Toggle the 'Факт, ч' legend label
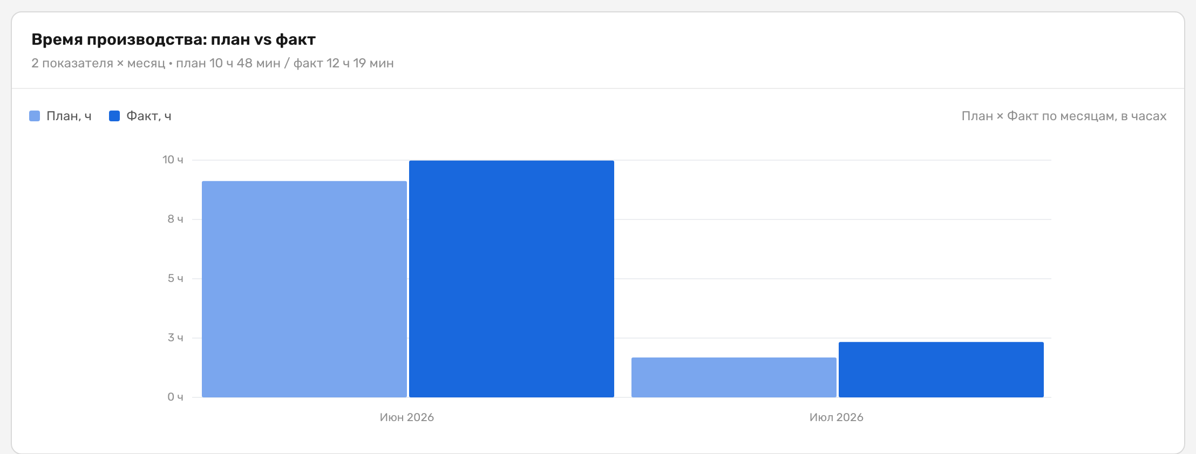Viewport: 1196px width, 454px height. pyautogui.click(x=149, y=116)
